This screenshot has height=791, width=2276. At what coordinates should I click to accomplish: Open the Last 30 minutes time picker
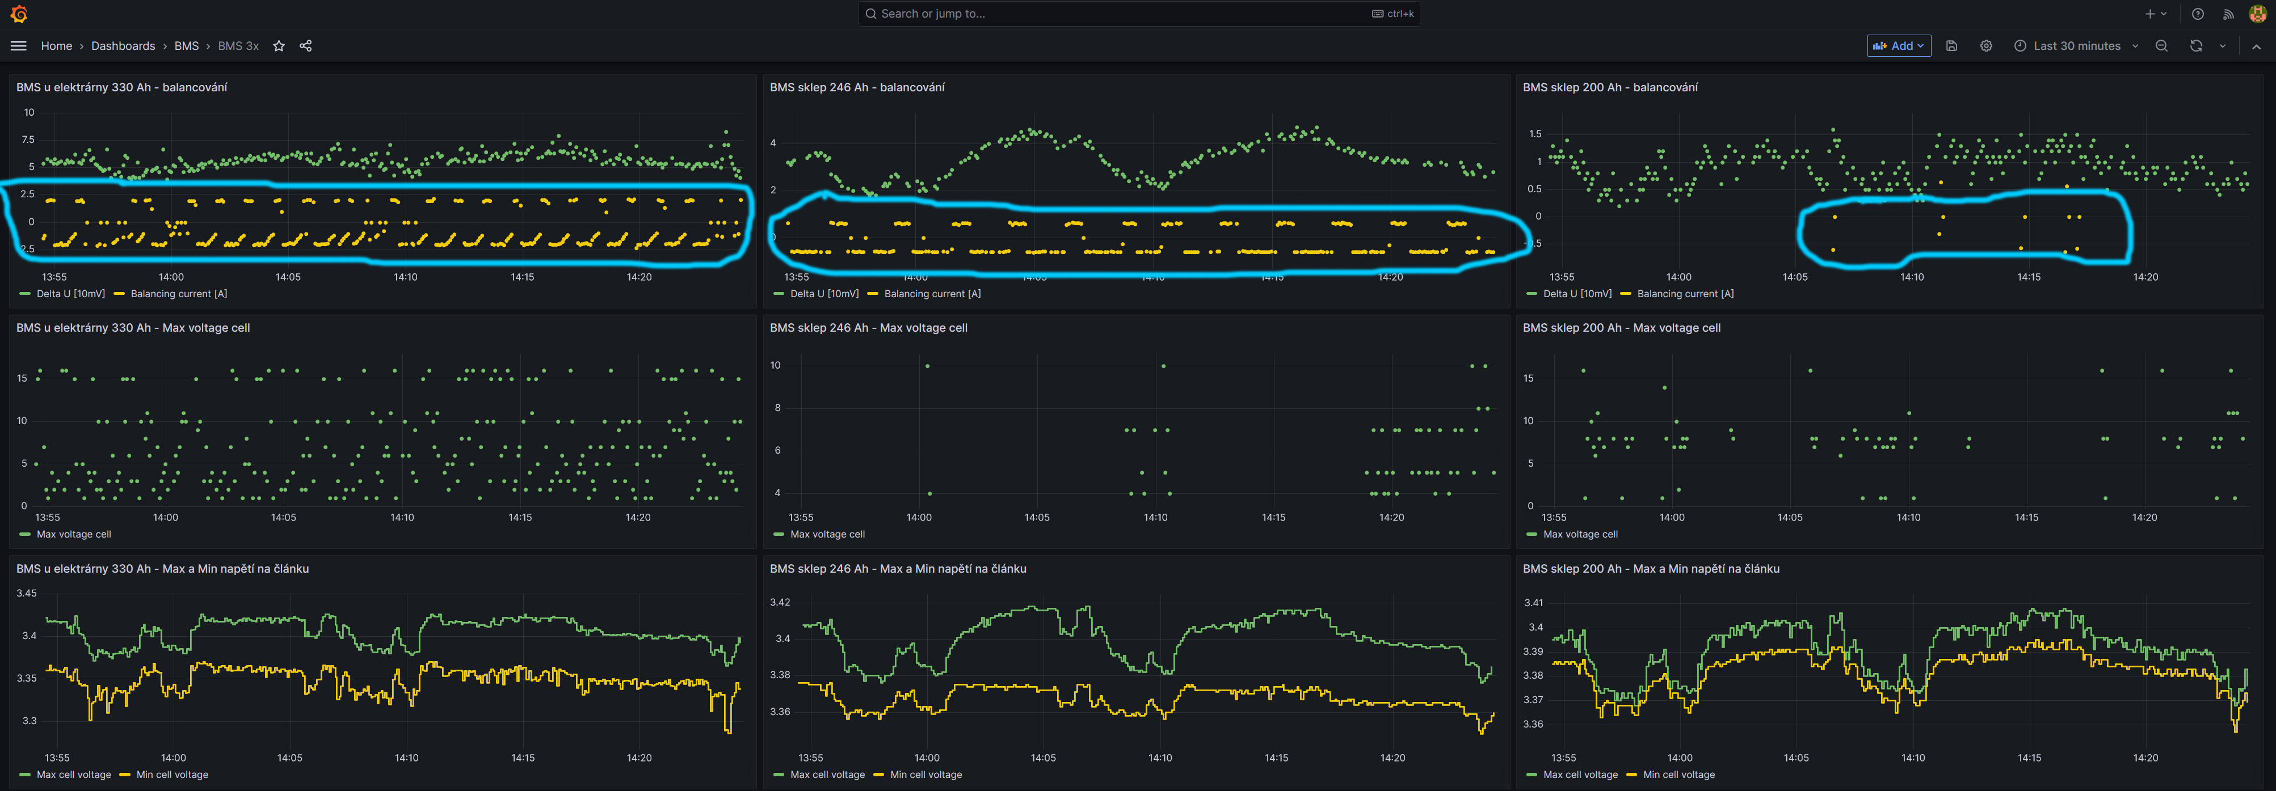(2076, 46)
